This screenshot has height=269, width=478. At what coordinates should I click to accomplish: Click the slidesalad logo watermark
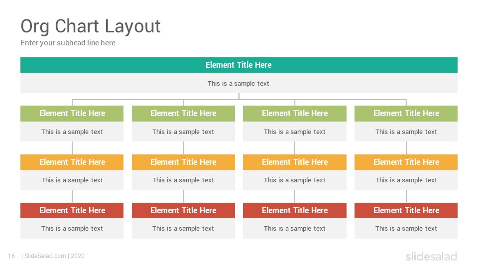431,257
